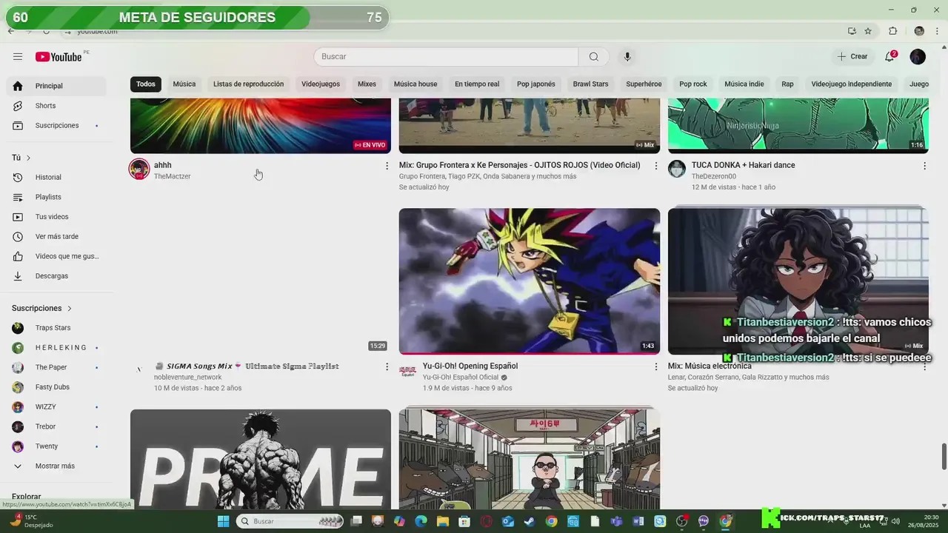Image resolution: width=948 pixels, height=533 pixels.
Task: Expand the Tú section chevron
Action: (x=29, y=158)
